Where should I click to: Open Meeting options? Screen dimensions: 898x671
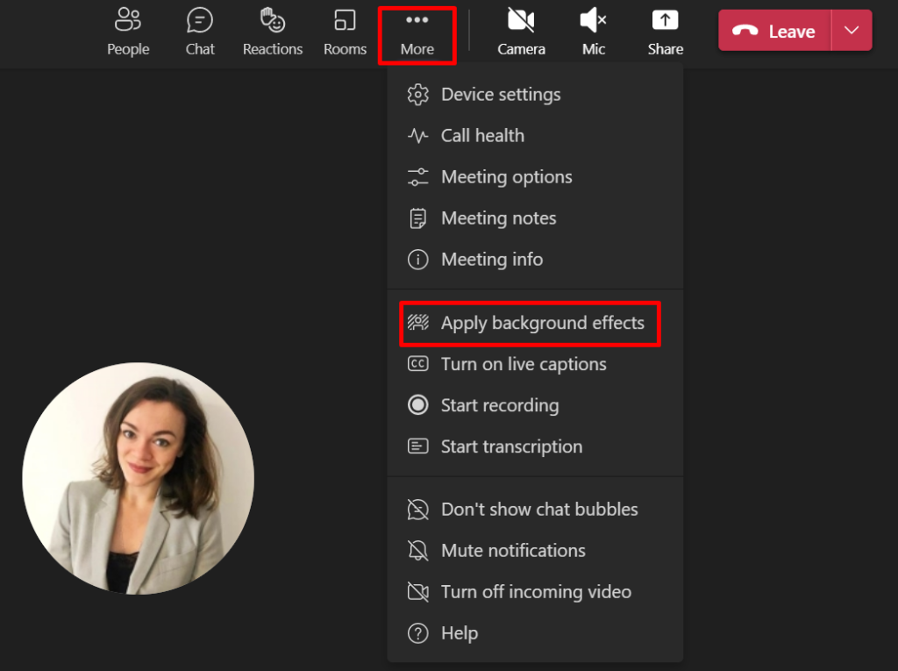(x=535, y=177)
